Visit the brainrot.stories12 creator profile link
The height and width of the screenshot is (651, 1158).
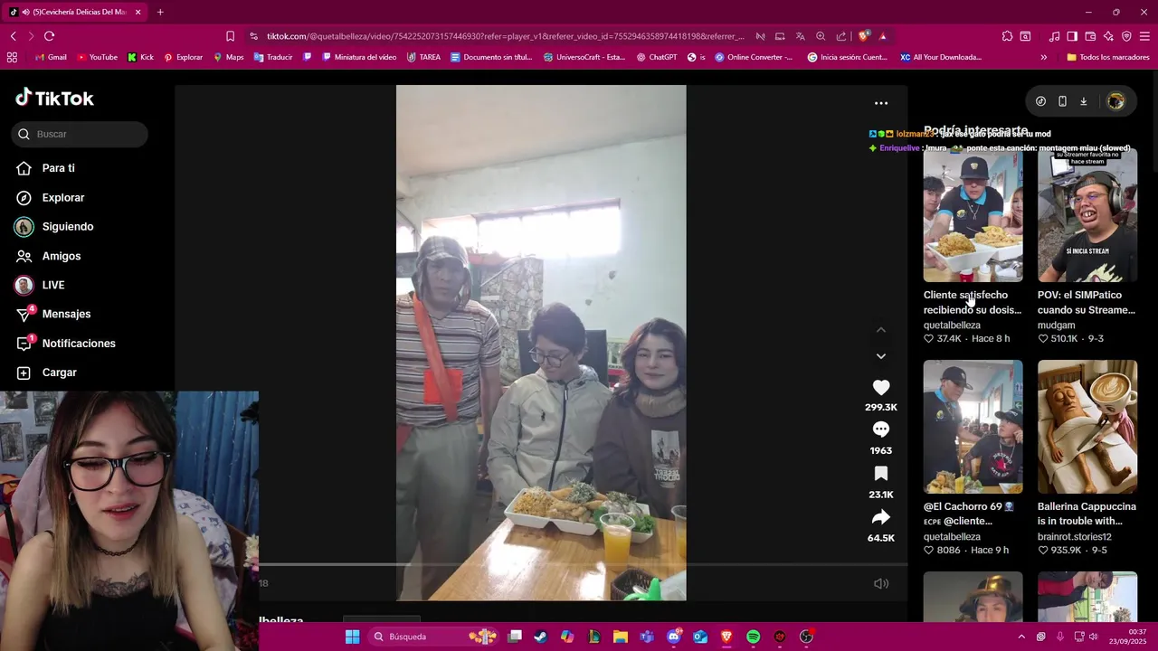[1075, 536]
